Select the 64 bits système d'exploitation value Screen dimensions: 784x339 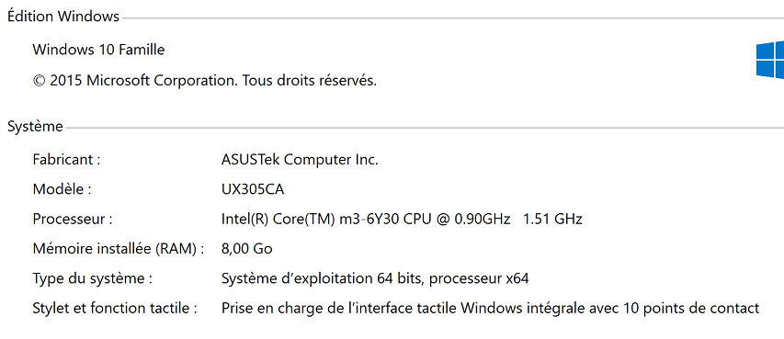pos(375,278)
